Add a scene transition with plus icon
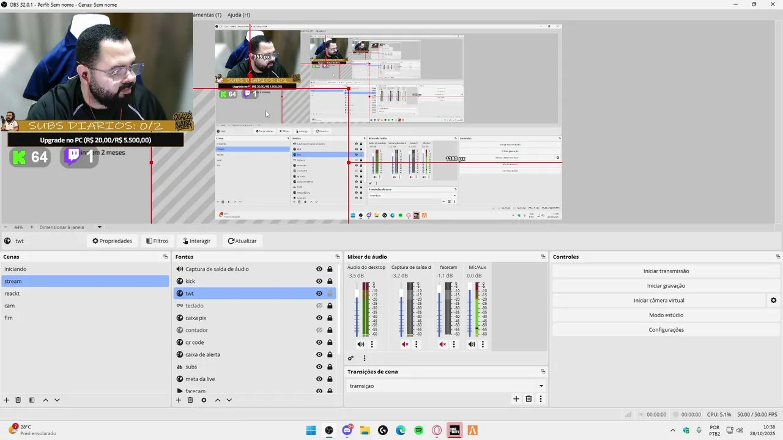 click(x=516, y=399)
